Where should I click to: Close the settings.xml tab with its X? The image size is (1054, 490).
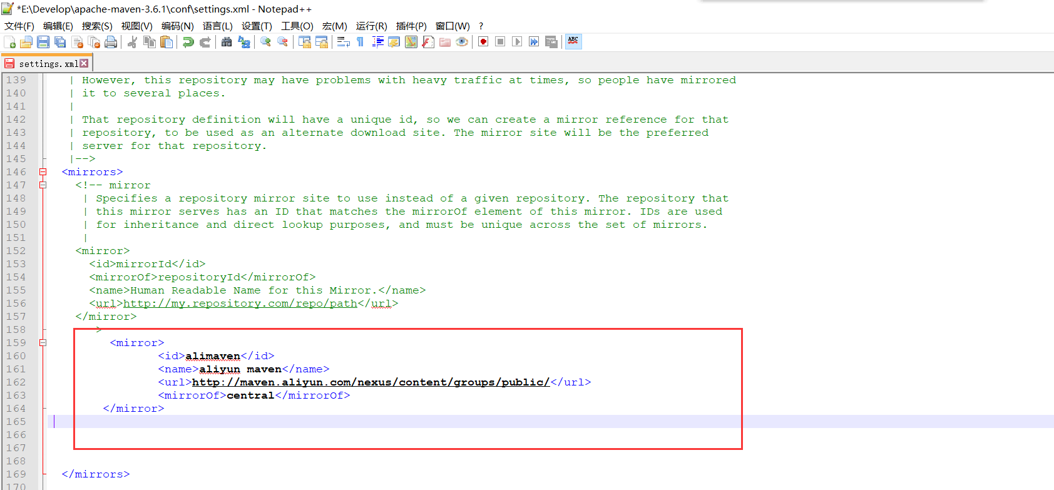(x=84, y=63)
